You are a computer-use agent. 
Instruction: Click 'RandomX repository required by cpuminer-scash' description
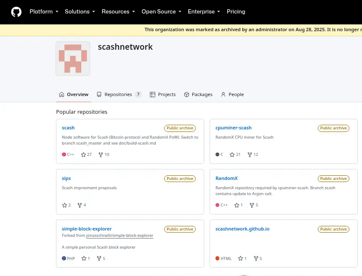point(275,191)
